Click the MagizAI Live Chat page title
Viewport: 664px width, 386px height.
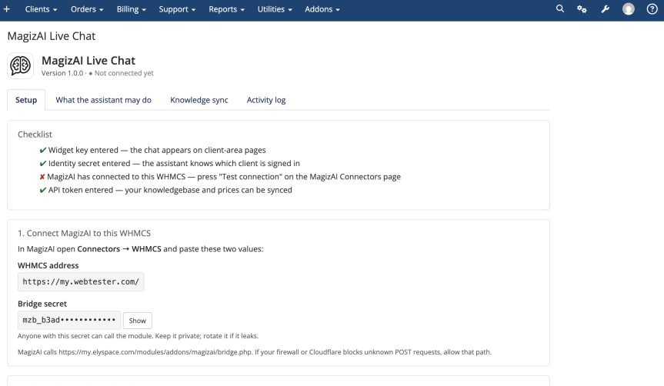pyautogui.click(x=52, y=36)
